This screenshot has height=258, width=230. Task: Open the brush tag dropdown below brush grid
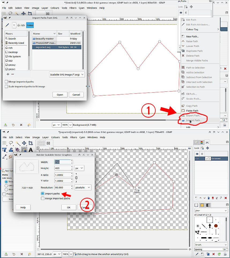point(211,245)
